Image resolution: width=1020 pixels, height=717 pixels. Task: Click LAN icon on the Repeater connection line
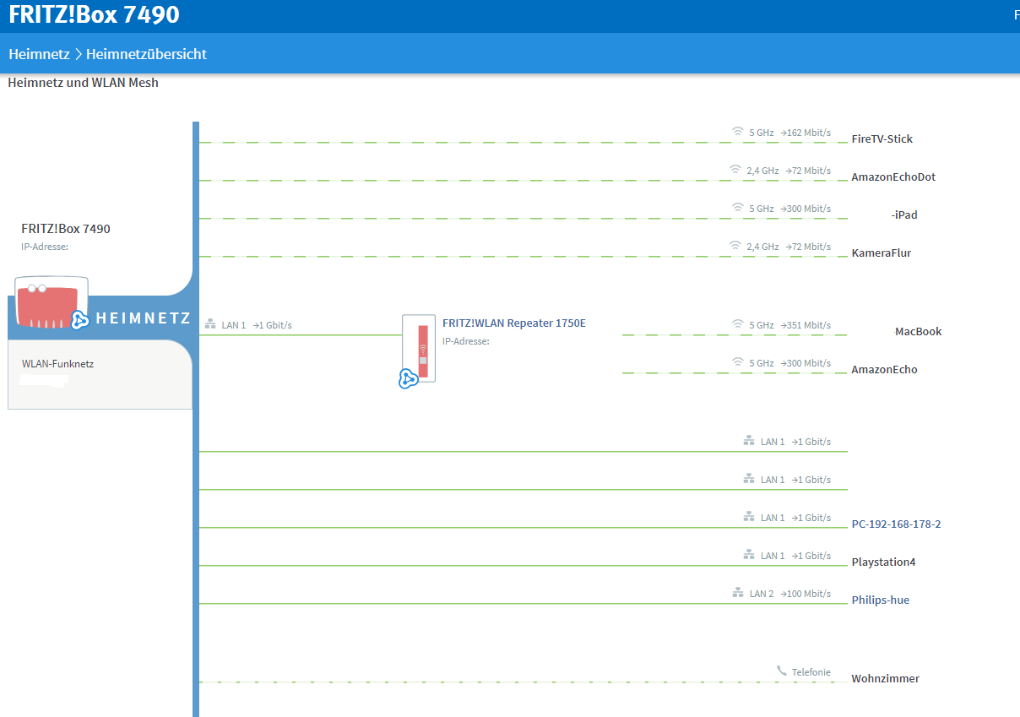click(210, 324)
